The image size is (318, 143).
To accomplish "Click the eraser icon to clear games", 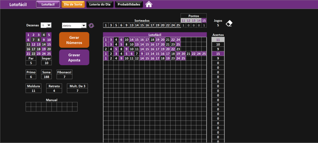I will coord(229,23).
